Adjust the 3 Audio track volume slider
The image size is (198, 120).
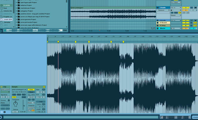(x=186, y=10)
